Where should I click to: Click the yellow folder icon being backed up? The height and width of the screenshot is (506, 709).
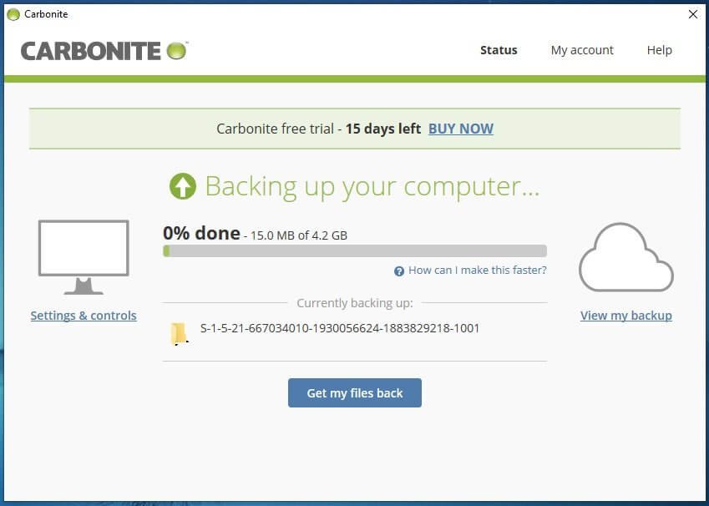click(x=179, y=334)
